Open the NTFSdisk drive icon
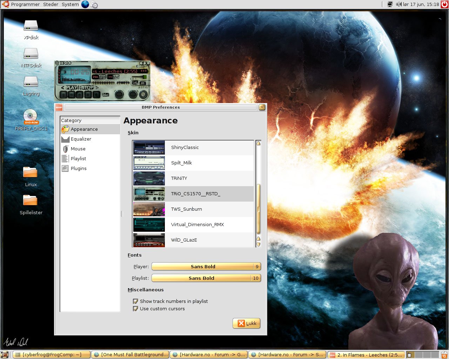The image size is (449, 359). click(x=31, y=54)
